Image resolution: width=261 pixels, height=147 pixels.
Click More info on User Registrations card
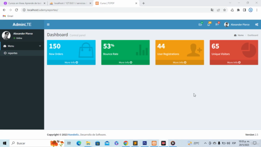pyautogui.click(x=179, y=62)
